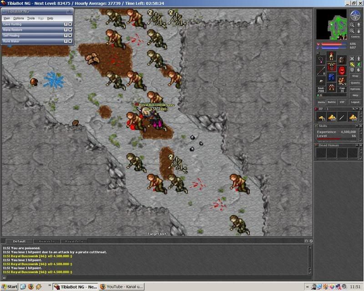
Task: Enable defensive shield fight mode
Action: (352, 70)
